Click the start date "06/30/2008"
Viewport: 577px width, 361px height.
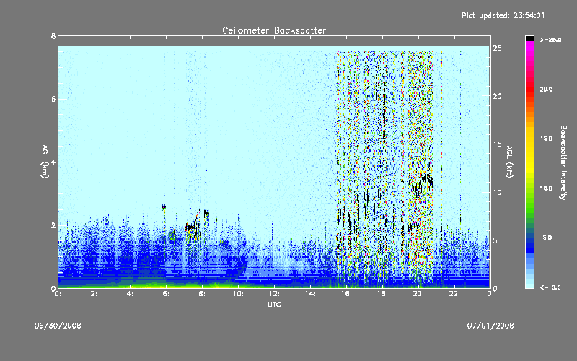(x=58, y=326)
